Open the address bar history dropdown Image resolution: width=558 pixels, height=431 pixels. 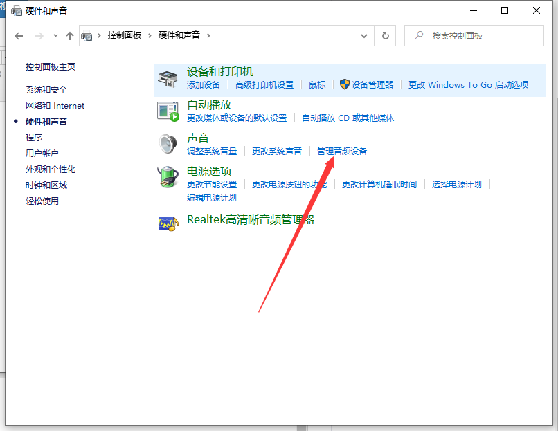(x=363, y=35)
